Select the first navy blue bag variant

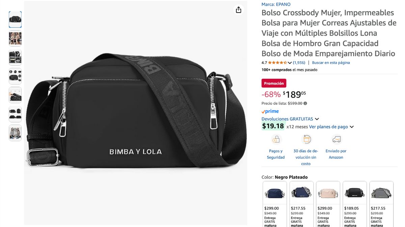tap(275, 204)
